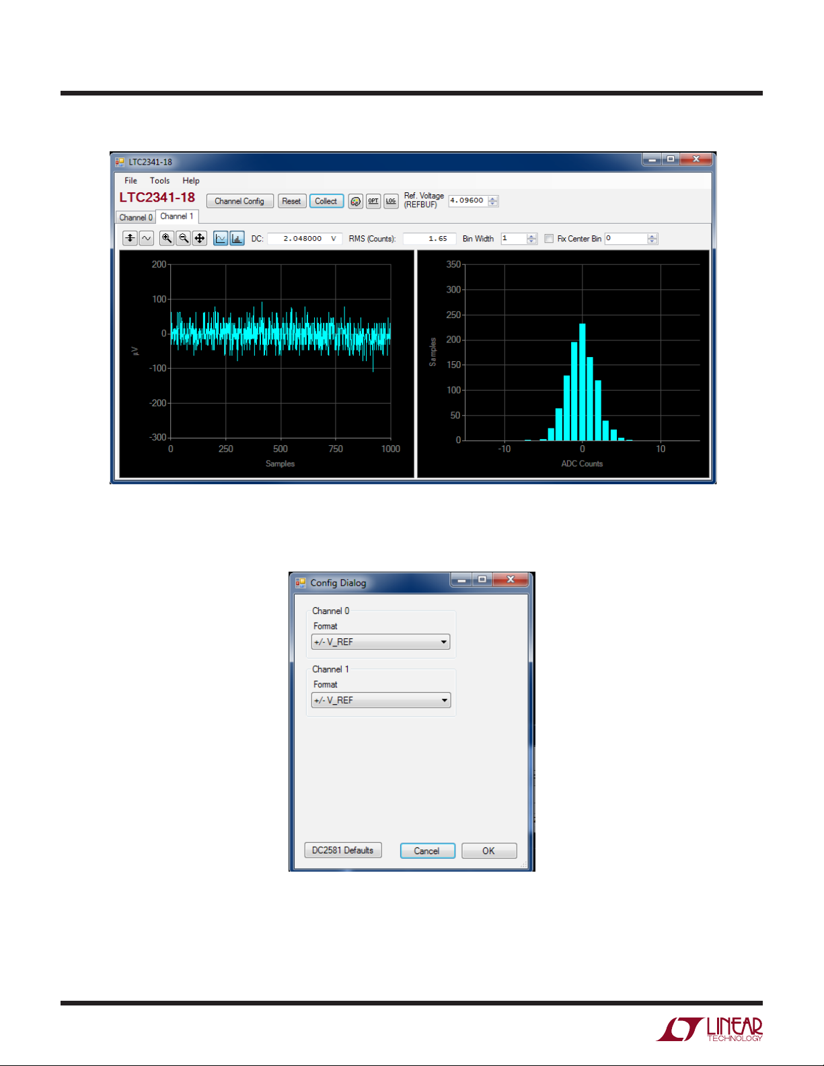
Task: Activate the zoom out magnifier tool
Action: tap(183, 238)
